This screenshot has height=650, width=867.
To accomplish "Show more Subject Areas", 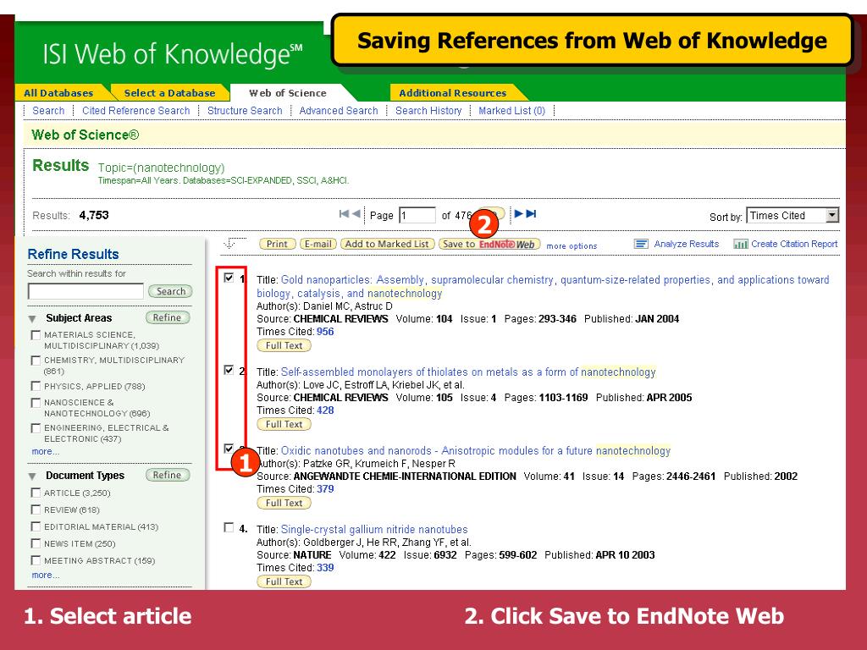I will pyautogui.click(x=46, y=452).
